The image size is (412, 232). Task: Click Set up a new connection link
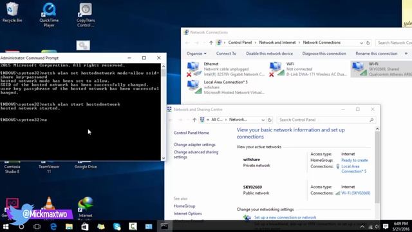click(285, 218)
